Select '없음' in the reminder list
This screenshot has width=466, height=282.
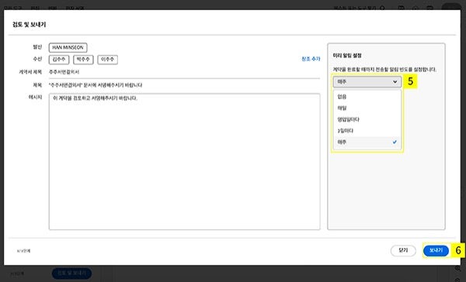pos(367,97)
